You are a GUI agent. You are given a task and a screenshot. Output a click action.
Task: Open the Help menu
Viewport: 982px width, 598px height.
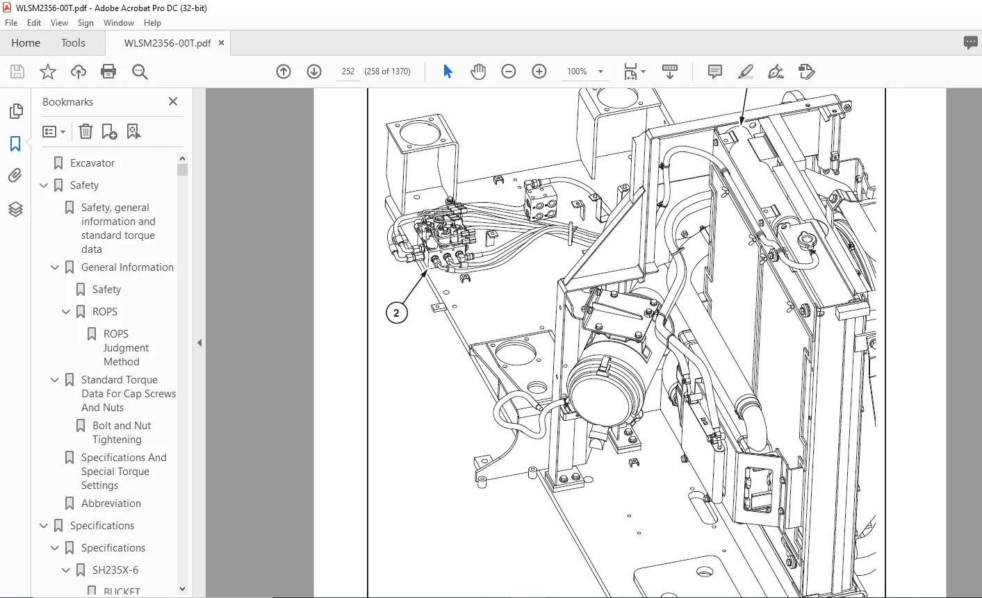[x=152, y=23]
